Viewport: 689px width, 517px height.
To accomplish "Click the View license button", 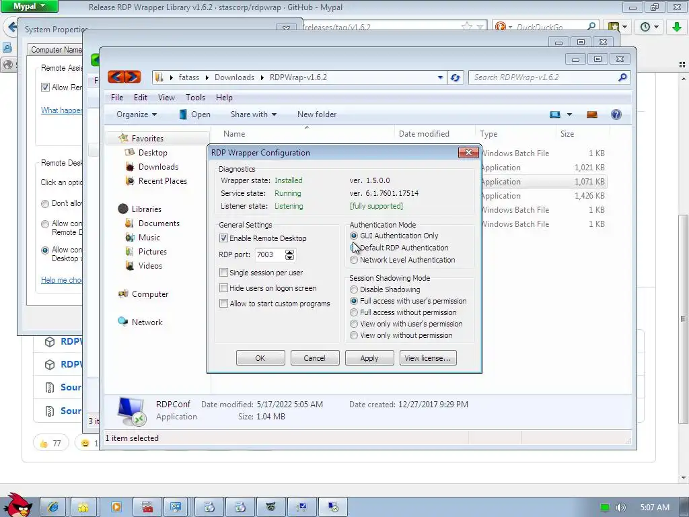I will (427, 358).
